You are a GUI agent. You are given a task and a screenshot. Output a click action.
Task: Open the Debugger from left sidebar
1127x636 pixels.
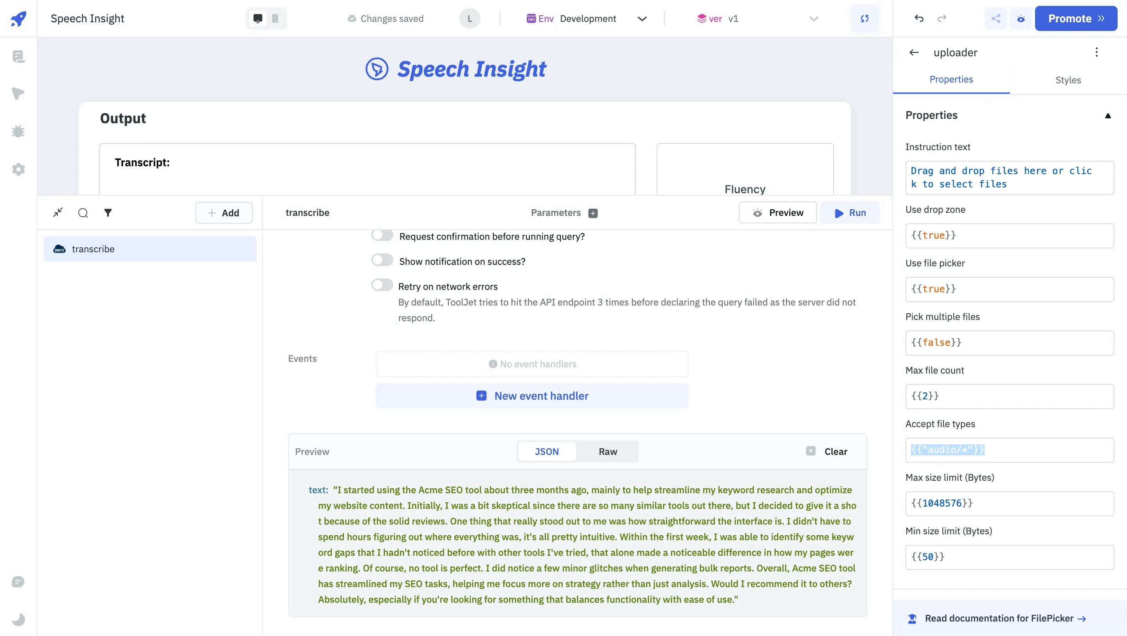click(x=18, y=131)
